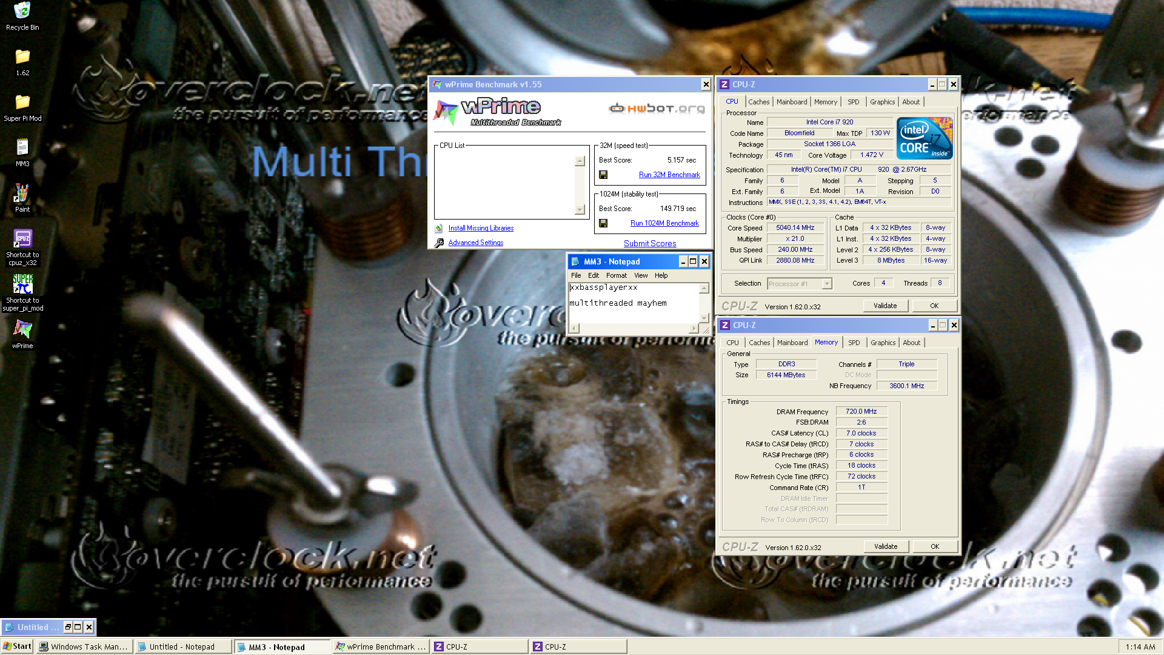The image size is (1164, 655).
Task: Click Run 1024M Benchmark link
Action: point(664,223)
